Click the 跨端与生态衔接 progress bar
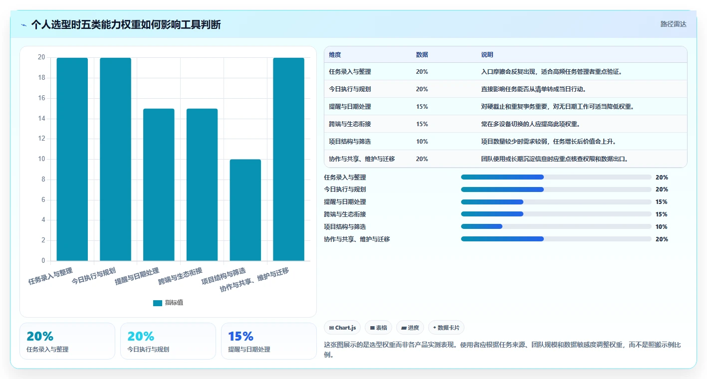707x379 pixels. pyautogui.click(x=556, y=214)
